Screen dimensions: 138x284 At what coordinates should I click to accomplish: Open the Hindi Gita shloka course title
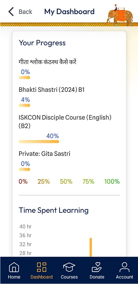tap(47, 62)
